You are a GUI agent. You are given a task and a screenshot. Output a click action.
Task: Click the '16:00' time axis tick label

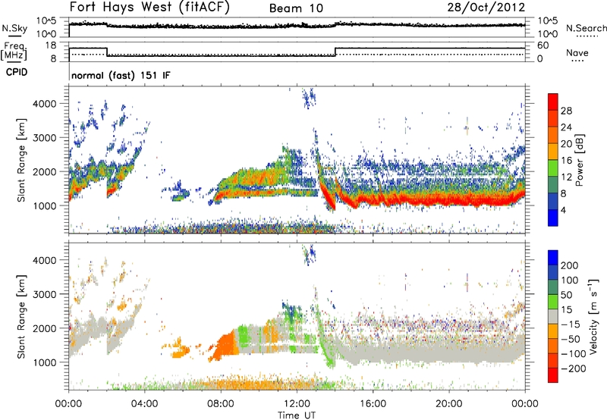coord(373,404)
